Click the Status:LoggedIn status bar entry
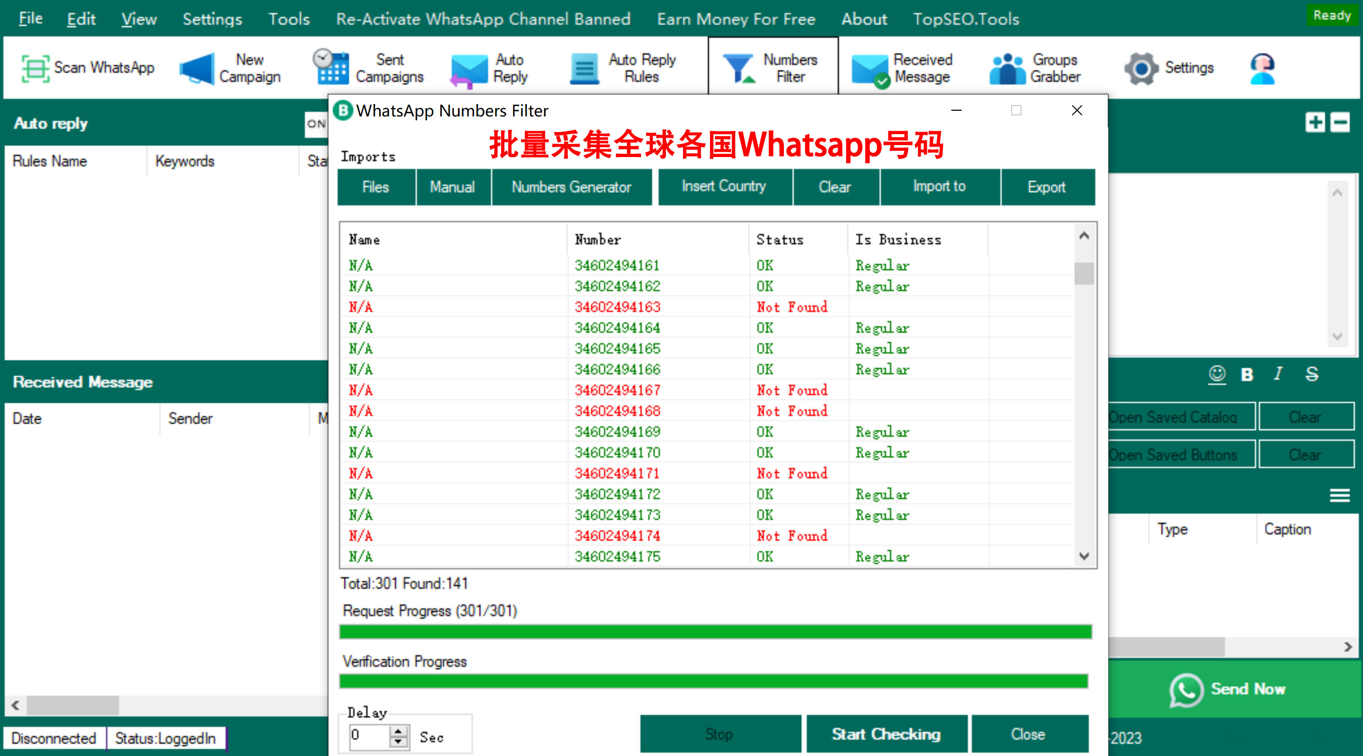Screen dimensions: 1363x756 click(x=166, y=737)
